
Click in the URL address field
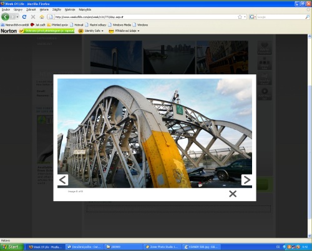[145, 17]
